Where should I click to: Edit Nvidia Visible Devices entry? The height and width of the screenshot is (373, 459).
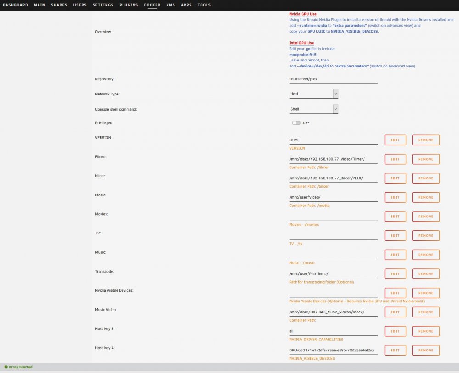(395, 293)
